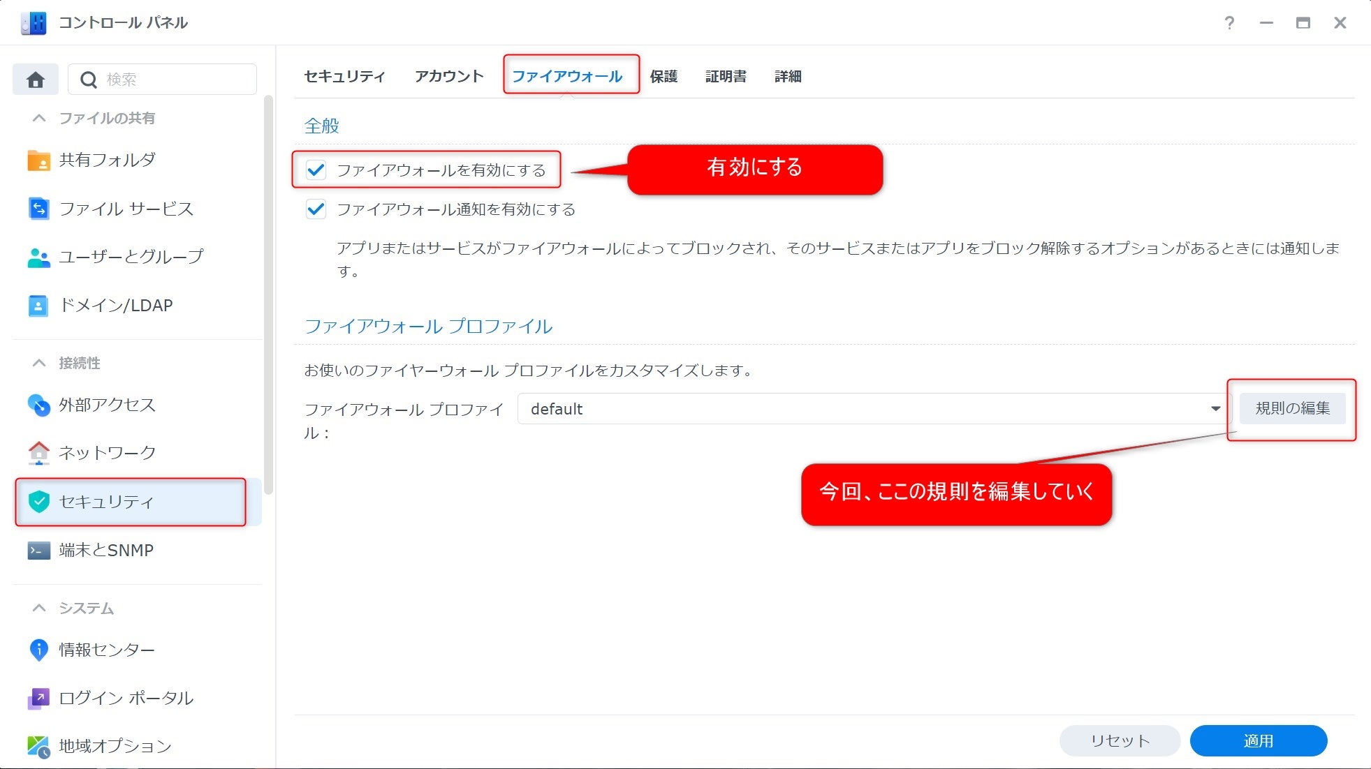
Task: Open the firewall profile default dropdown
Action: [872, 409]
